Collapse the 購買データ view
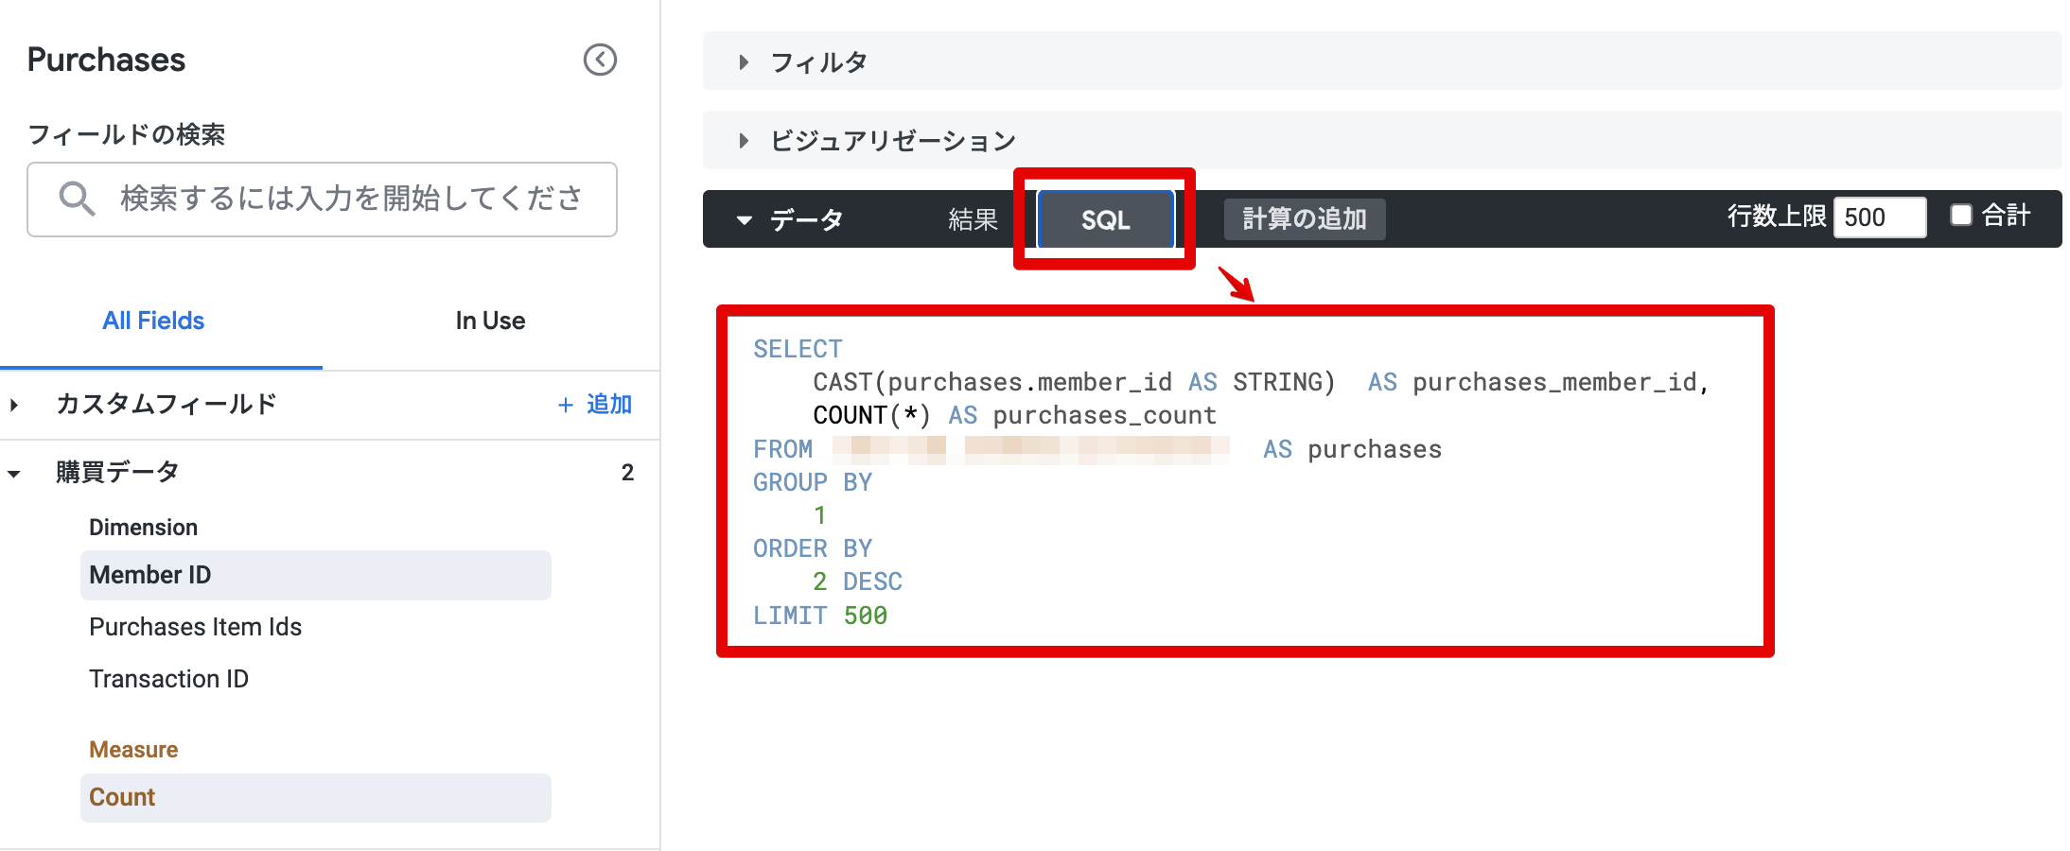 click(14, 473)
